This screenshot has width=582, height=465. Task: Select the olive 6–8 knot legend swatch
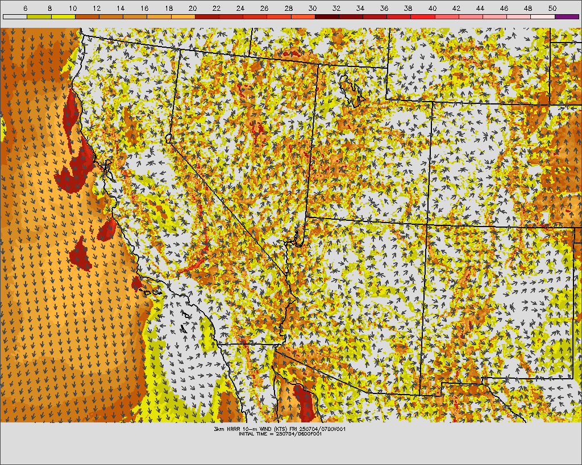point(39,16)
